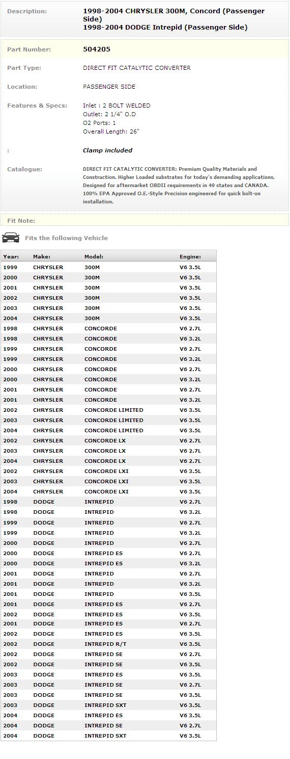
Task: Click CONCORDE LXI in the 2002 row
Action: tap(106, 471)
